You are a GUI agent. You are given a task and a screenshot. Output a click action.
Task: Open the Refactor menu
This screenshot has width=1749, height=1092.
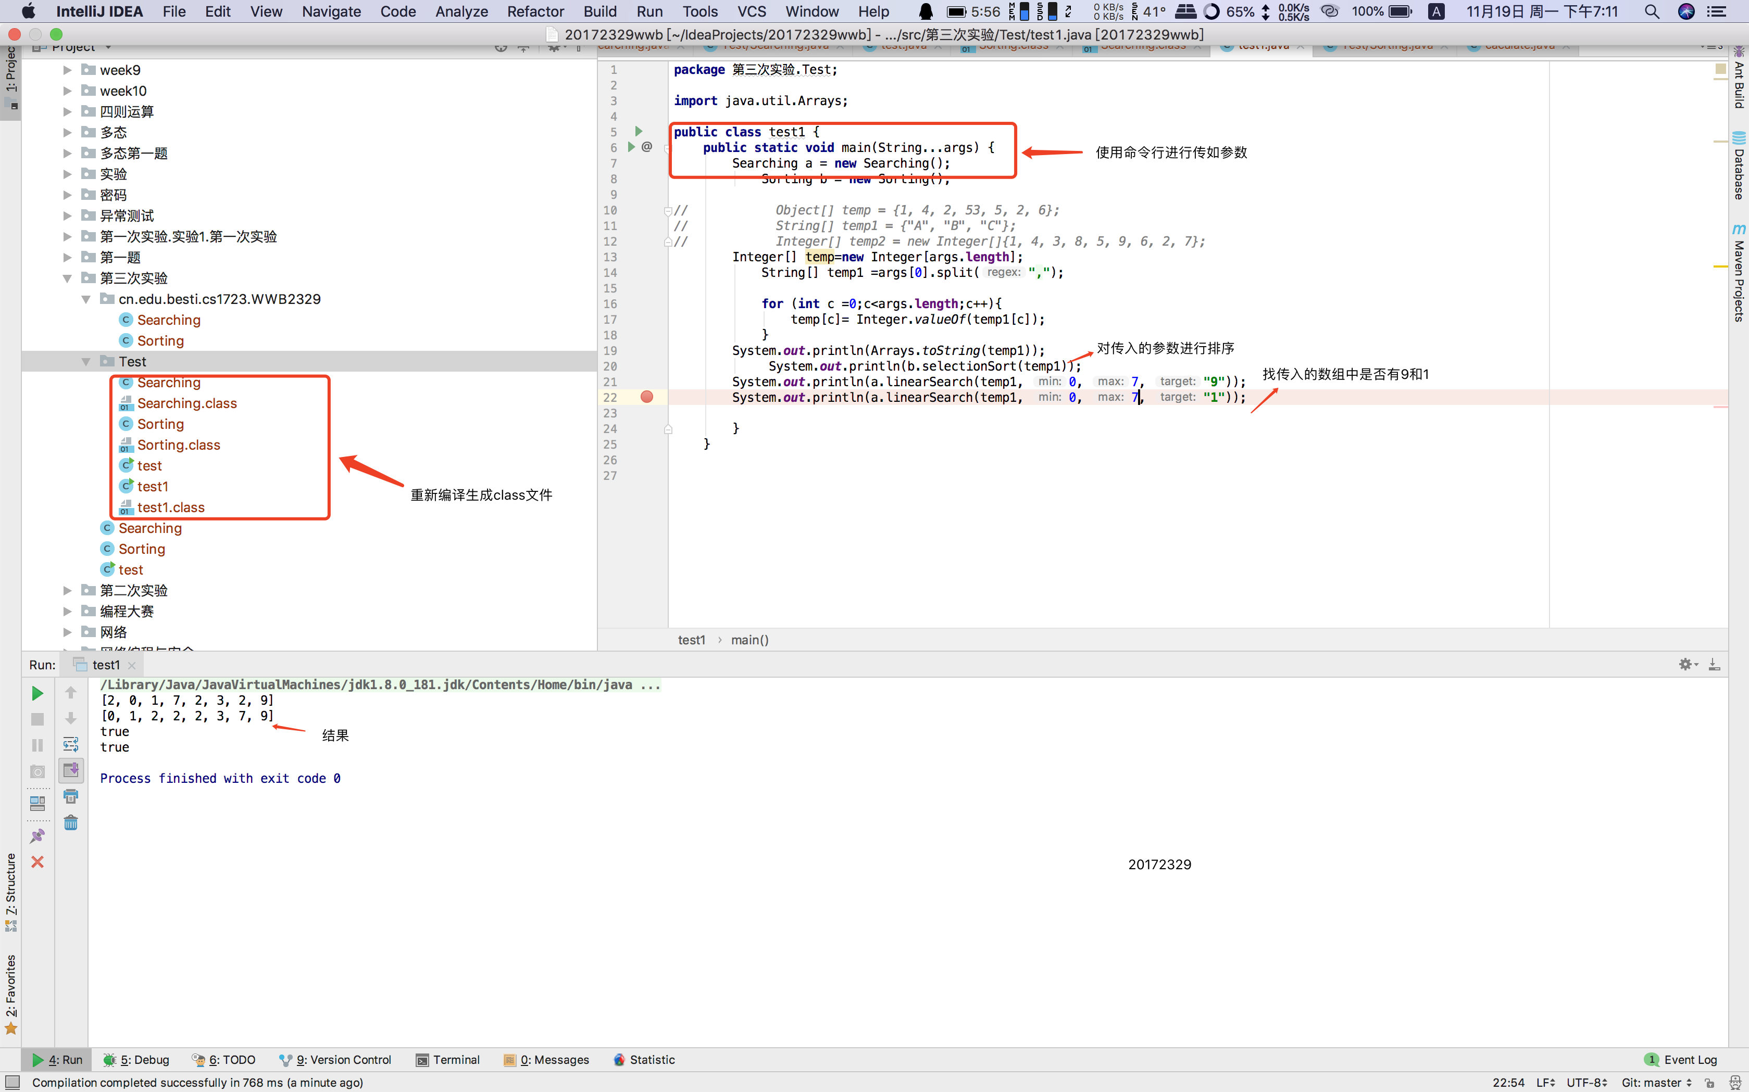[535, 11]
